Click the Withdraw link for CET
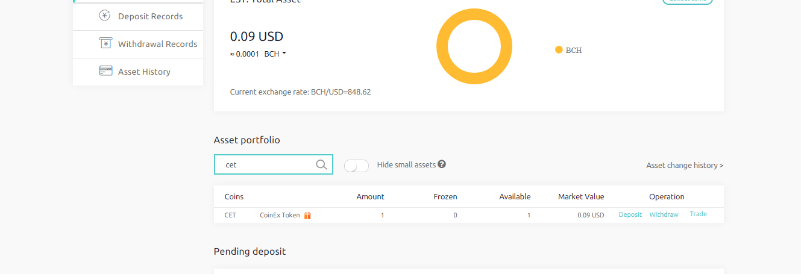This screenshot has width=801, height=277. click(664, 214)
